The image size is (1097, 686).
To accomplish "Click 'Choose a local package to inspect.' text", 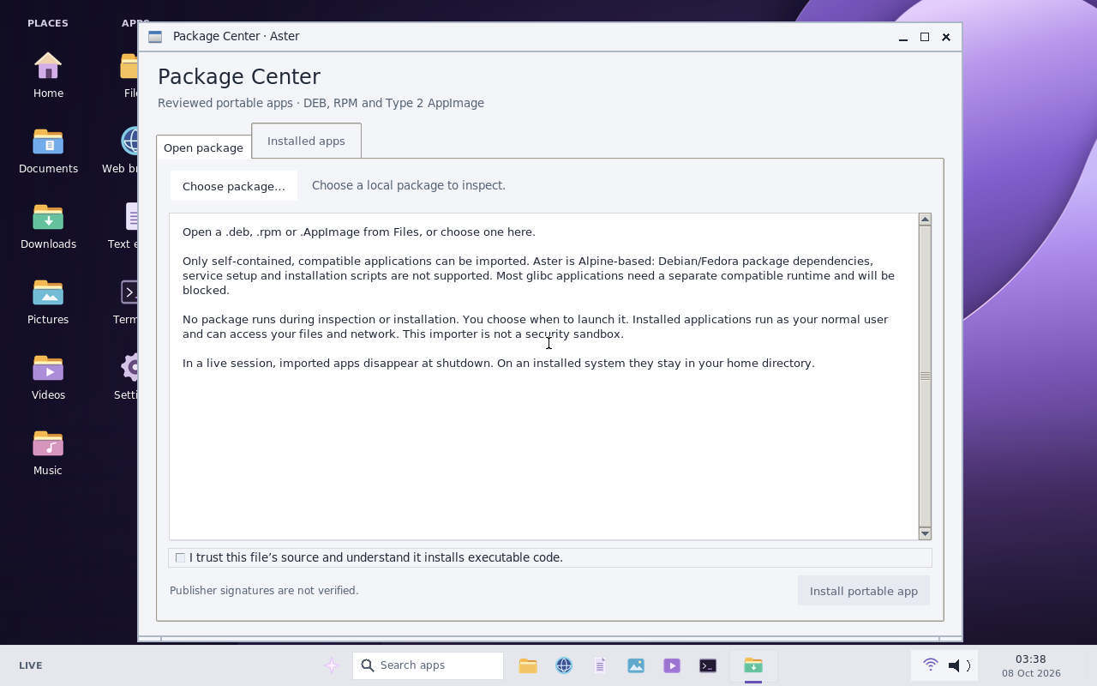I will (409, 185).
